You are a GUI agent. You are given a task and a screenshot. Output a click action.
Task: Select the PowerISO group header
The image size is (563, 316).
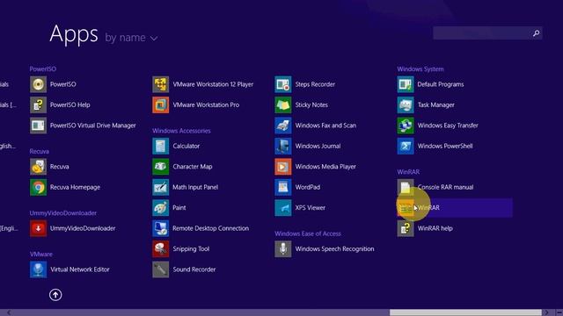[43, 68]
